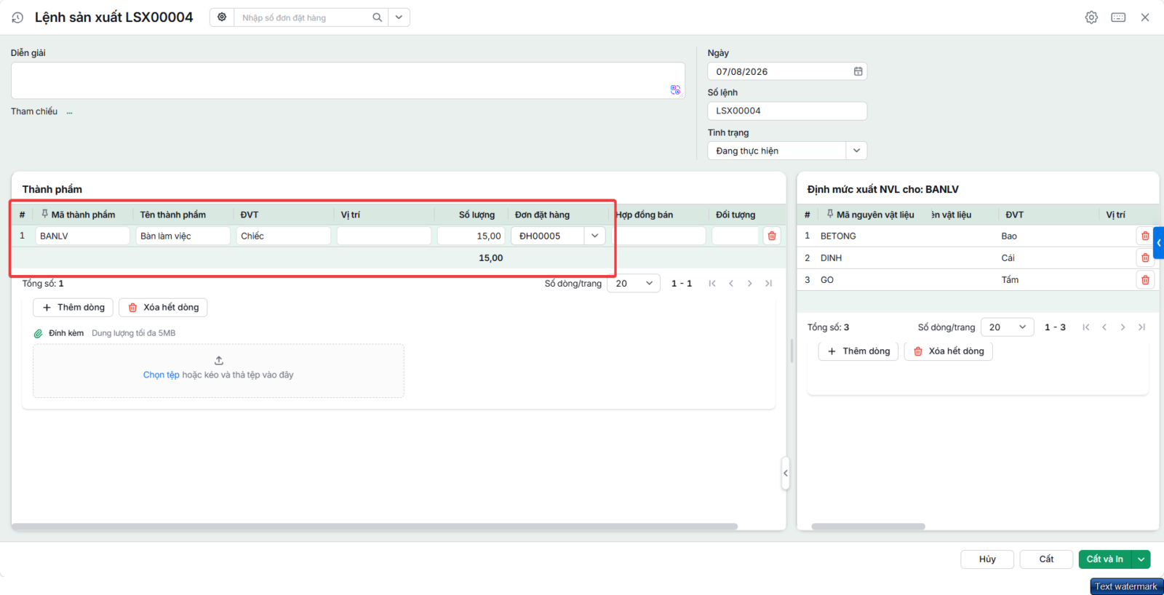Viewport: 1164px width, 595px height.
Task: Open the calendar picker for Ngày
Action: click(x=858, y=71)
